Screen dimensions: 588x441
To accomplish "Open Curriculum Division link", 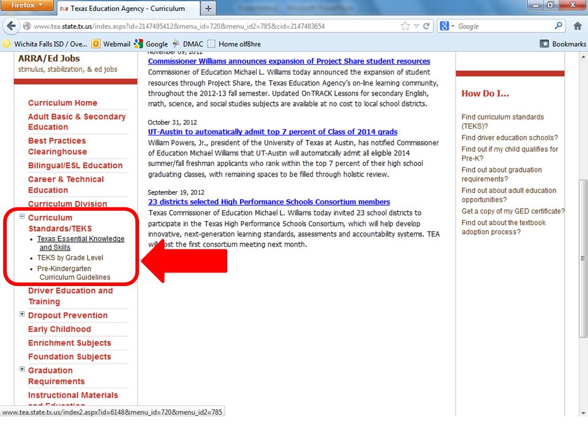I will pos(67,203).
